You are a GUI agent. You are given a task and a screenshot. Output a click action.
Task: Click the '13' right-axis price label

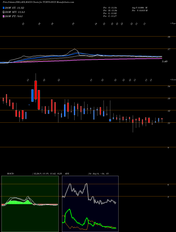(x=169, y=99)
